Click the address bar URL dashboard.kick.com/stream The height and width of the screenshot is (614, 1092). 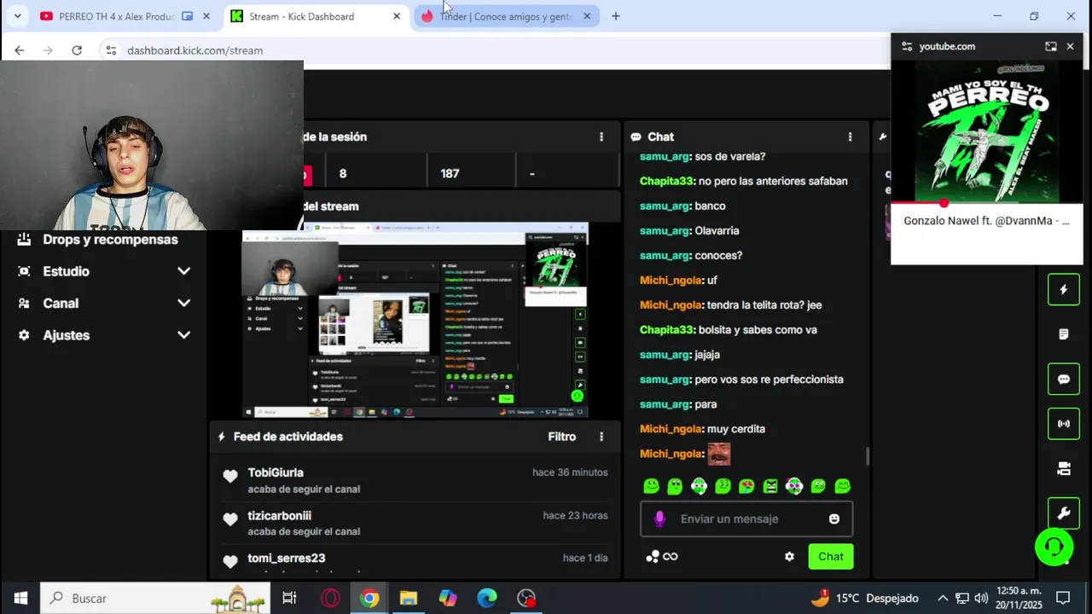(x=195, y=50)
